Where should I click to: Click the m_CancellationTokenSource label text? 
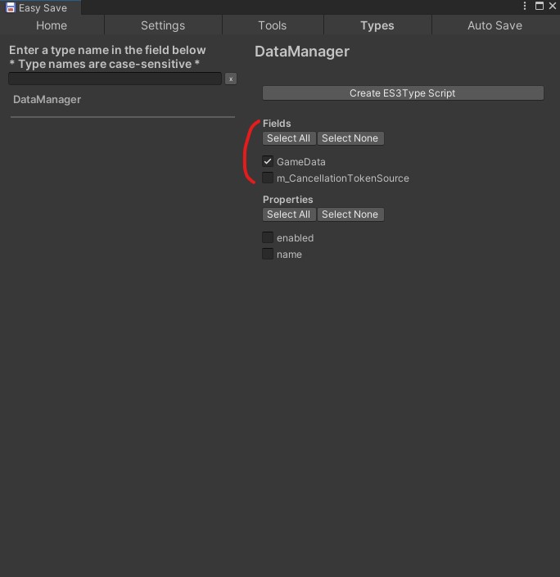pyautogui.click(x=343, y=178)
